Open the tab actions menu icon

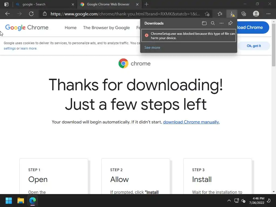point(6,4)
